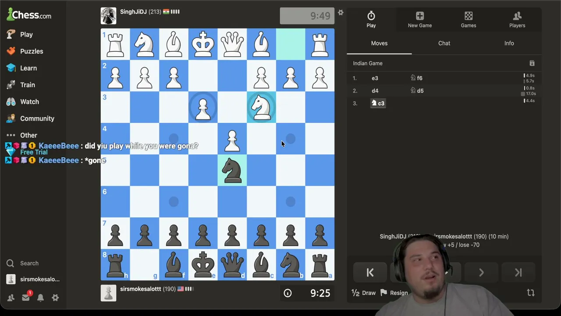Click the India flag next to SinghJiDJ

[x=166, y=12]
